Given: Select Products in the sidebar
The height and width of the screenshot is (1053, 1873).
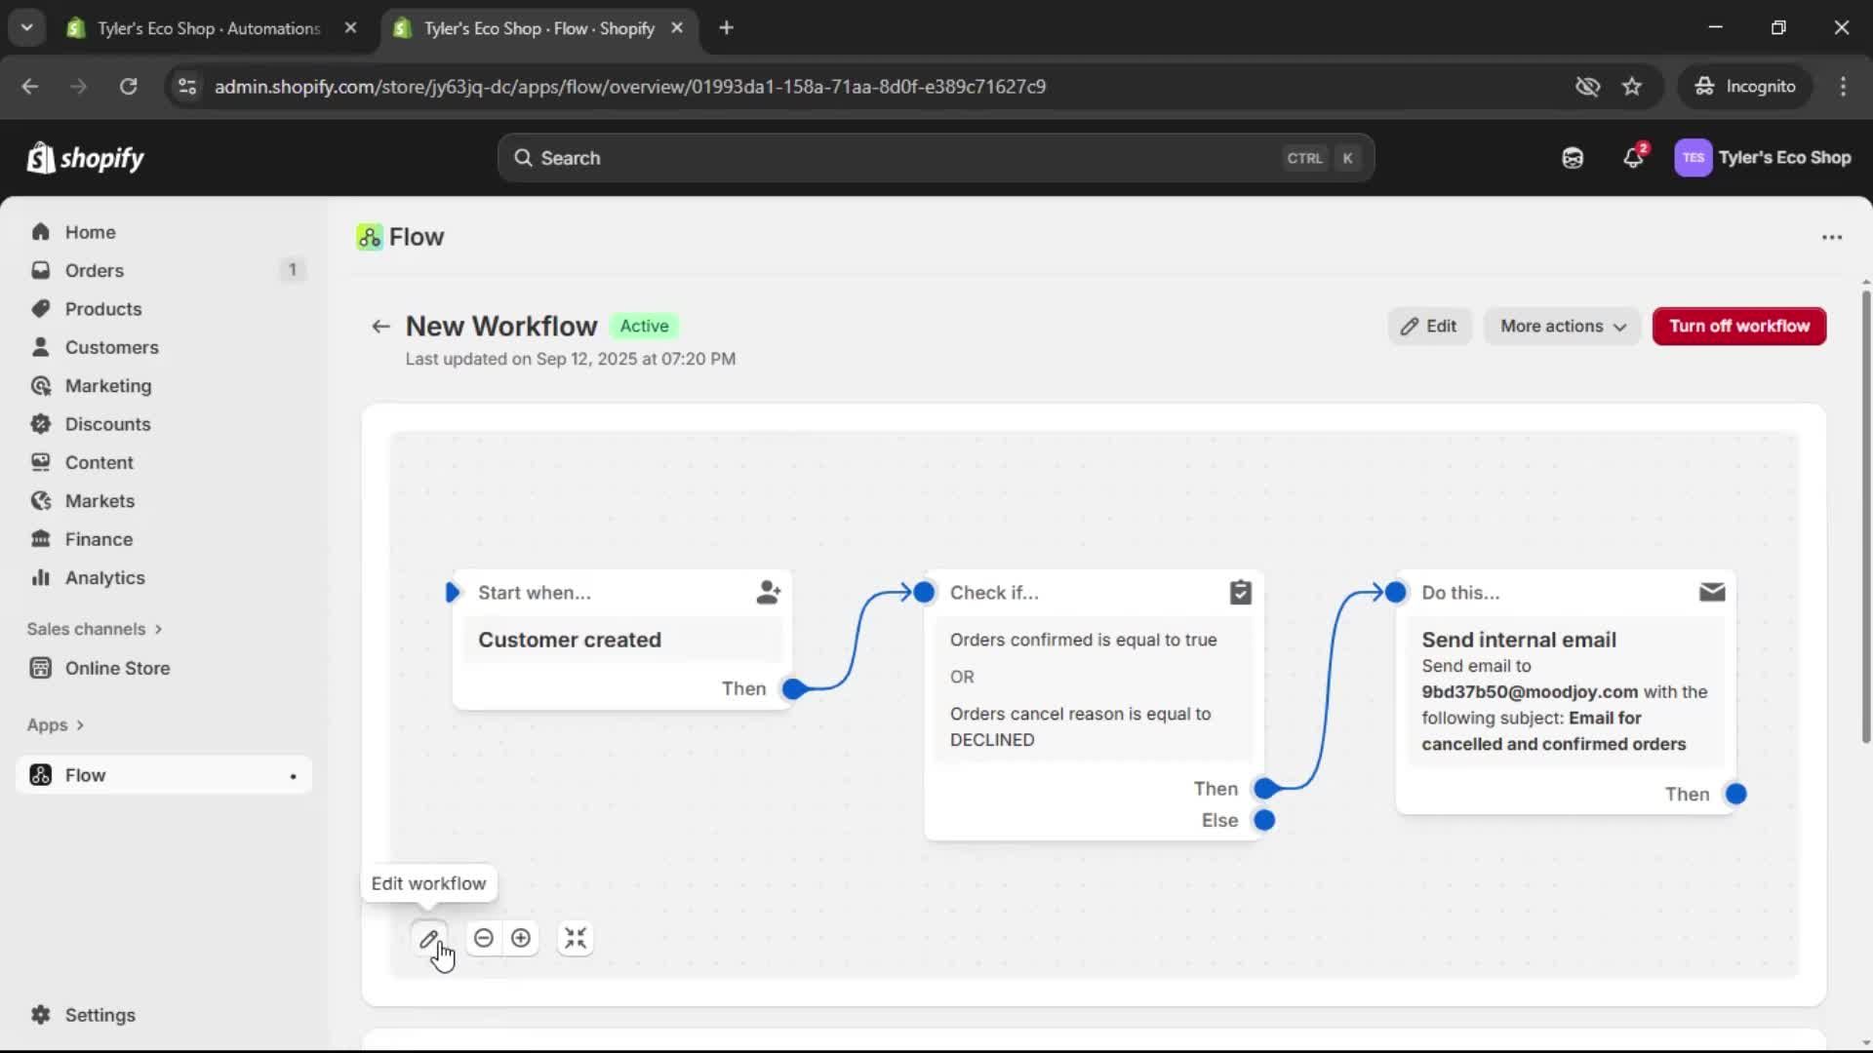Looking at the screenshot, I should tap(102, 308).
